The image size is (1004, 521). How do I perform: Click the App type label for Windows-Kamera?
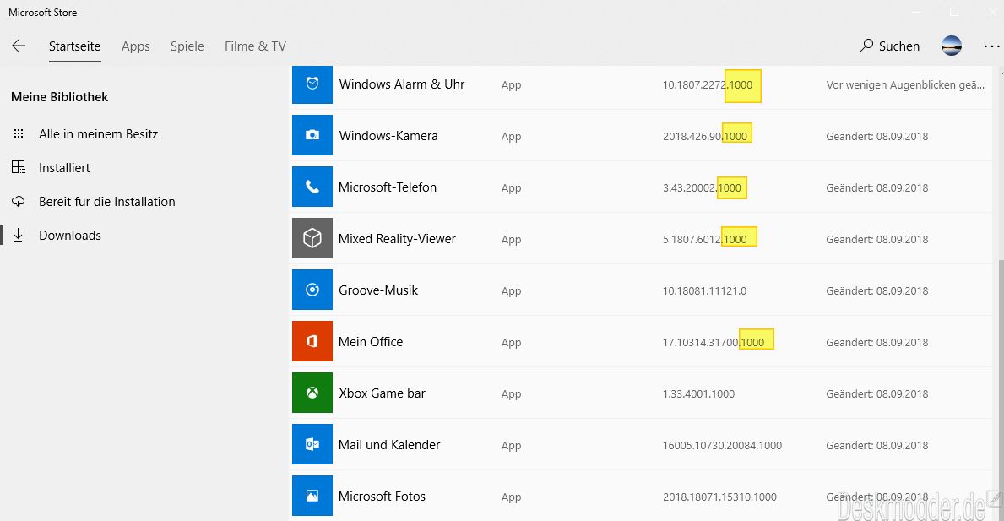[x=511, y=136]
